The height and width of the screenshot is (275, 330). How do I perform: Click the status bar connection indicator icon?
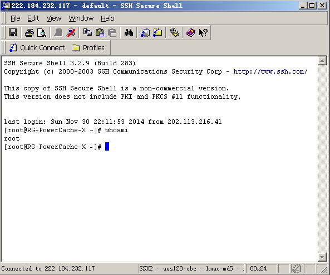click(x=297, y=269)
